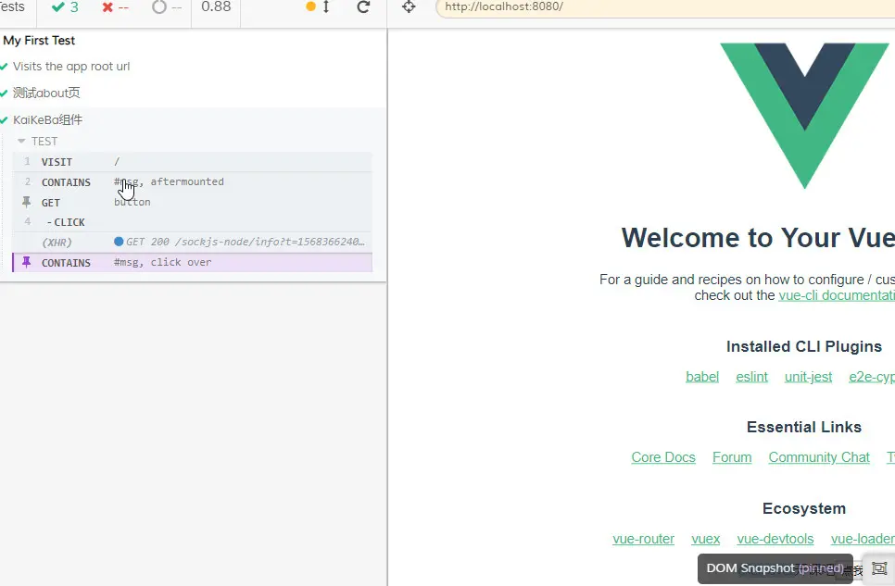The height and width of the screenshot is (586, 895).
Task: Open the vue-cli documentation link
Action: point(837,295)
